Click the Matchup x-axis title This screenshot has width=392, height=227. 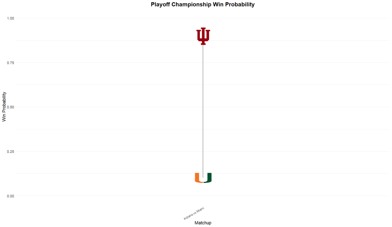pyautogui.click(x=203, y=223)
